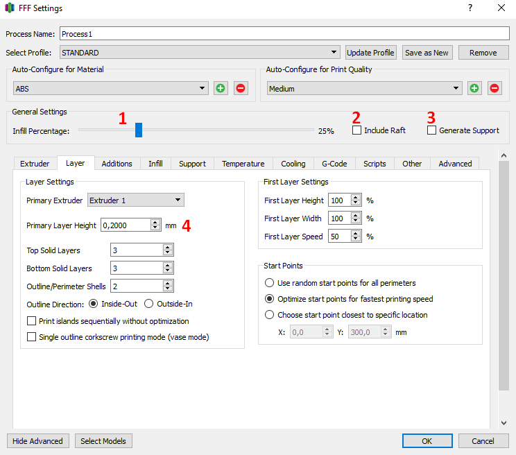
Task: Click the Update Profile button
Action: click(x=371, y=53)
